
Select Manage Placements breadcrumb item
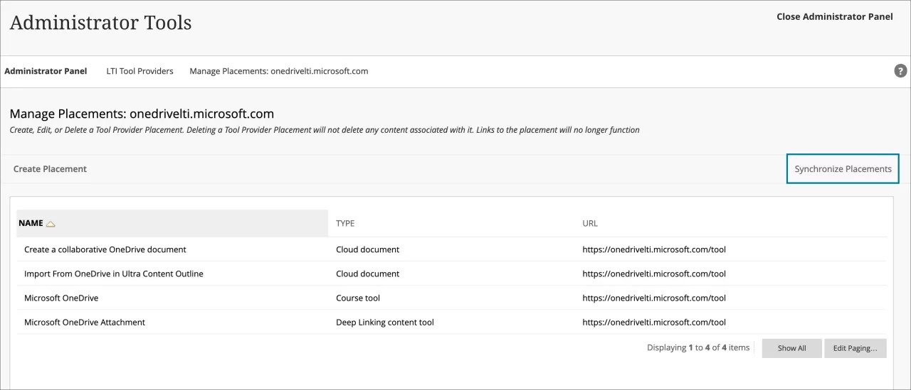[x=278, y=71]
